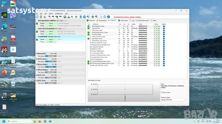
Task: Click the taskbar search field
Action: [x=19, y=121]
